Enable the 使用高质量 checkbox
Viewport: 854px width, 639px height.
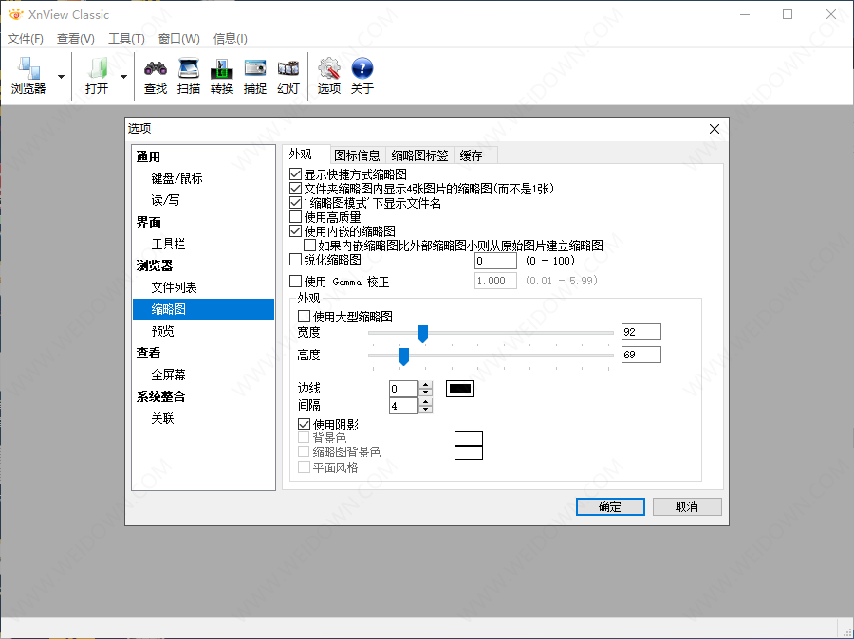[x=294, y=215]
